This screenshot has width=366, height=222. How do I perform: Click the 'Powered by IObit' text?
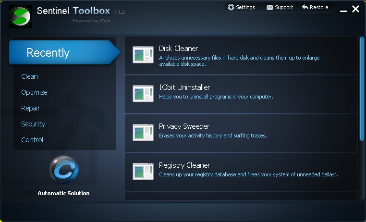[x=92, y=21]
